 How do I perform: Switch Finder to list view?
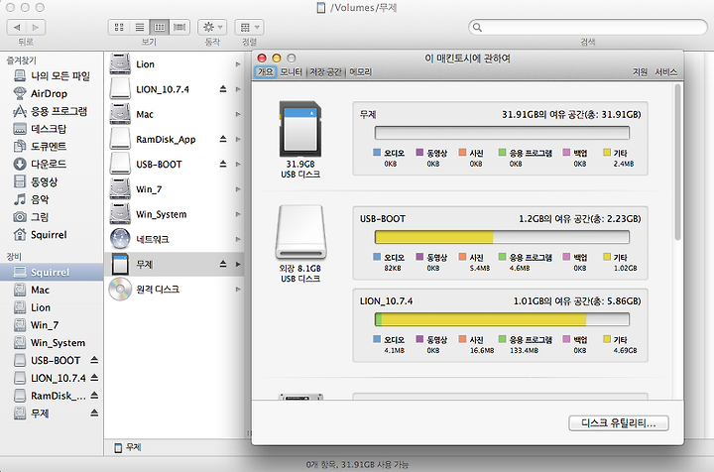pyautogui.click(x=140, y=28)
